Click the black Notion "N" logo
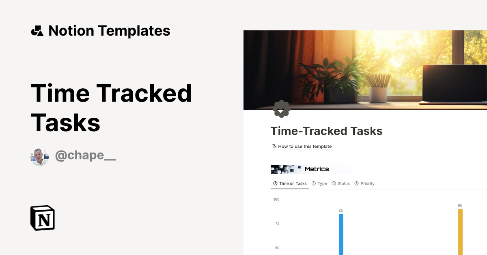The image size is (487, 255). pyautogui.click(x=42, y=218)
